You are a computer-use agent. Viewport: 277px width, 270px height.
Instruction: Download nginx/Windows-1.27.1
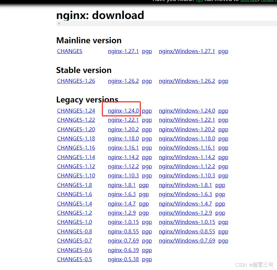coord(187,51)
